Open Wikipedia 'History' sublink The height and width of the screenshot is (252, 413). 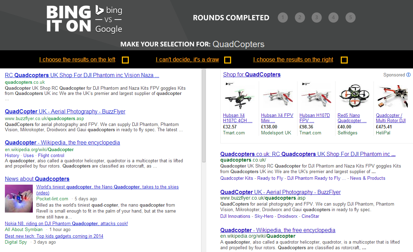pos(12,155)
